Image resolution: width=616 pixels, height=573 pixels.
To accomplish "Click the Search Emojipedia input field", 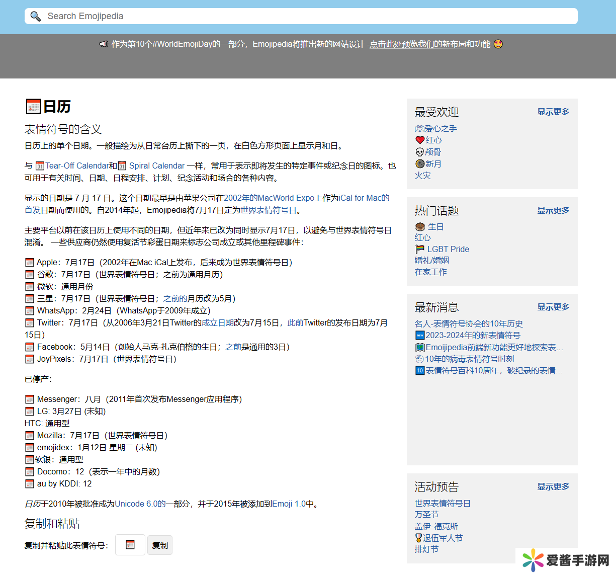I will [x=302, y=16].
